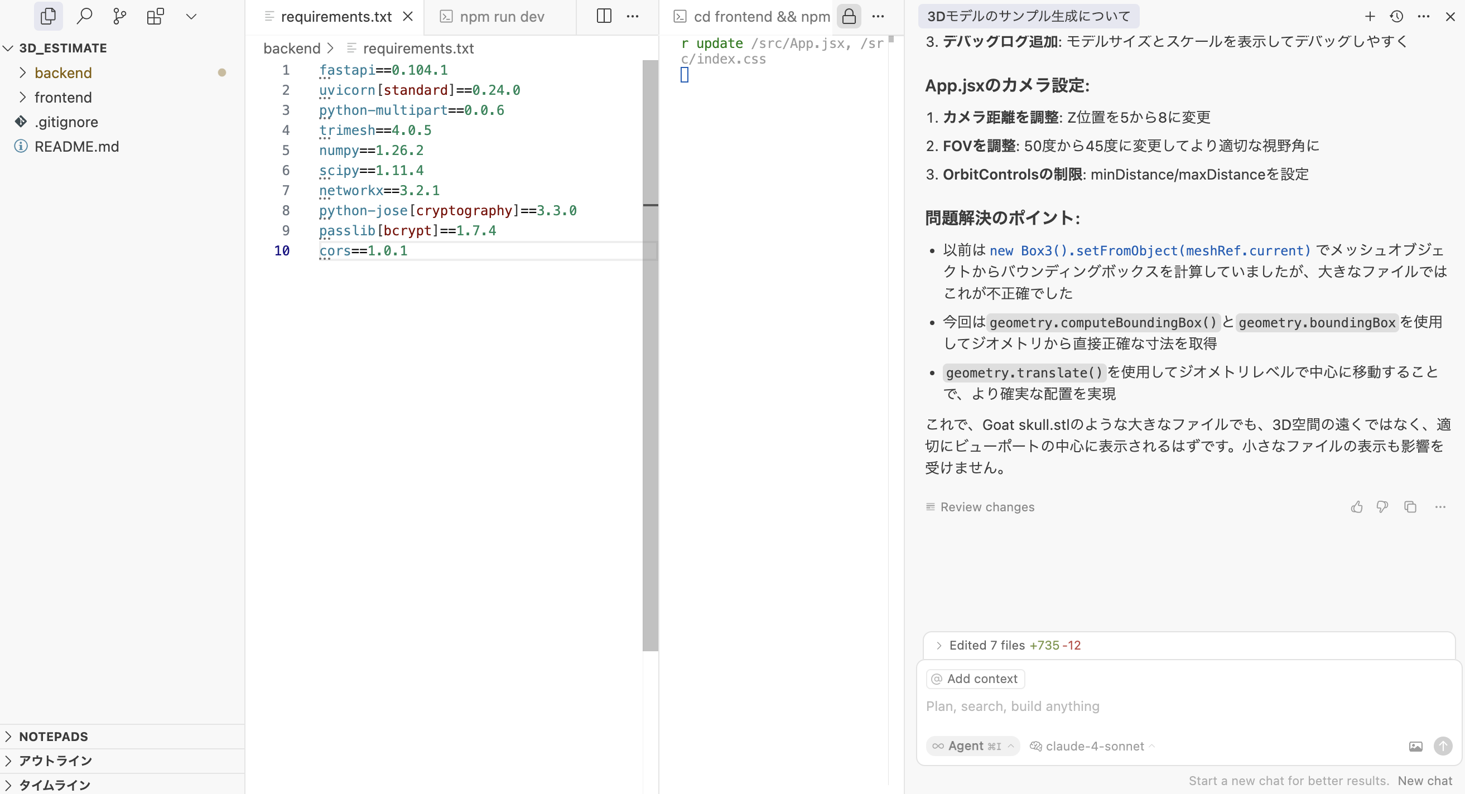Screen dimensions: 1465x794
Task: Place cursor on line 1 fastapi==0.104.1
Action: point(383,70)
